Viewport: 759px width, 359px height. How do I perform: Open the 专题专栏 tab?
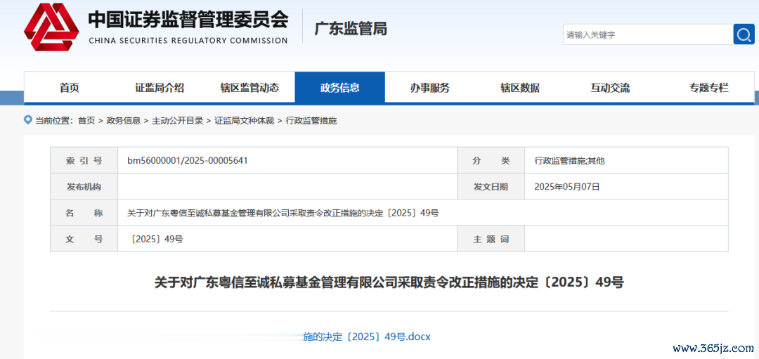[x=708, y=88]
